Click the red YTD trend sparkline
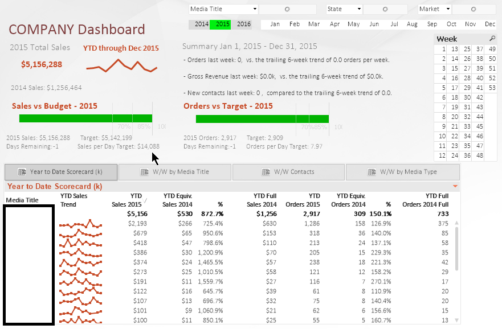Screen dimensions: 502x329 tap(121, 64)
